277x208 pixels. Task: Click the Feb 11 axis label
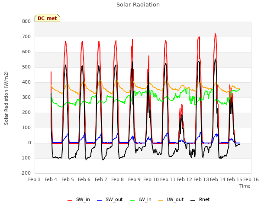[167, 179]
